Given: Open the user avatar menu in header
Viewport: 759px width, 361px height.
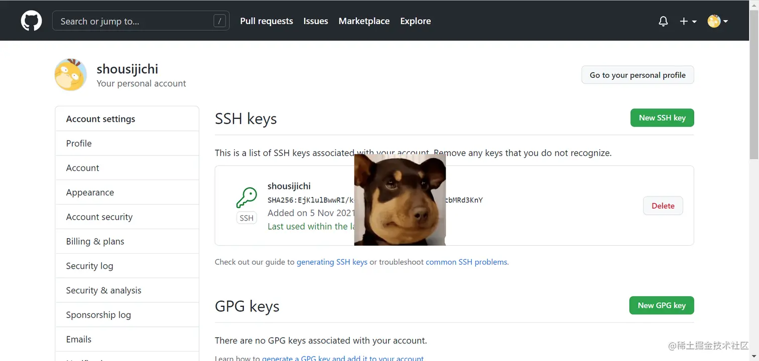Looking at the screenshot, I should tap(718, 21).
